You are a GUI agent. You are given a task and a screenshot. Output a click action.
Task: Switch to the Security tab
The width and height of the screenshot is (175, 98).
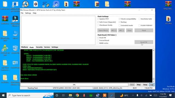point(39,47)
